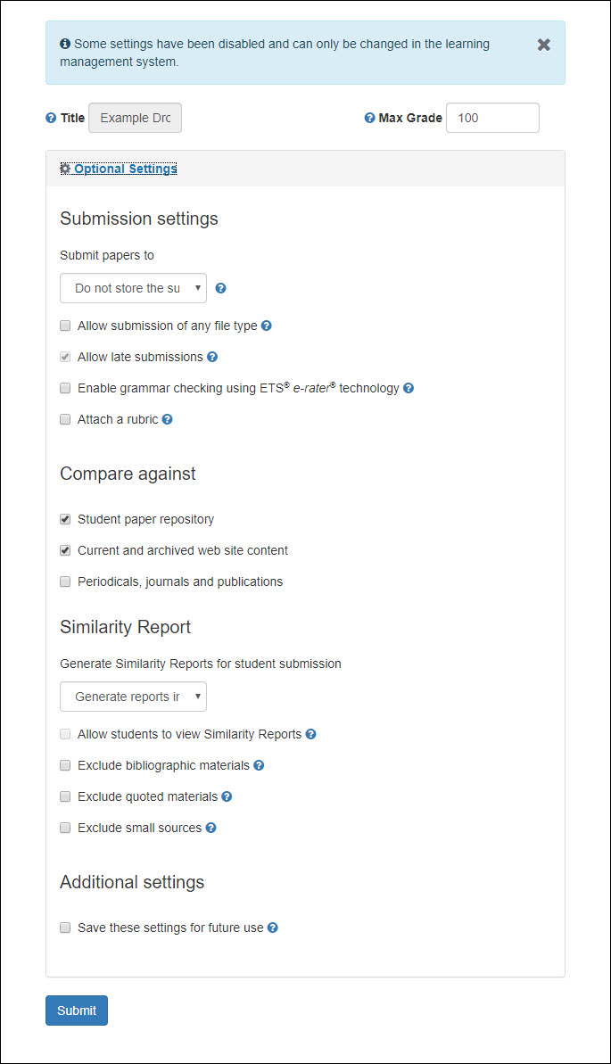
Task: Click the help icon beside Max Grade
Action: point(368,117)
